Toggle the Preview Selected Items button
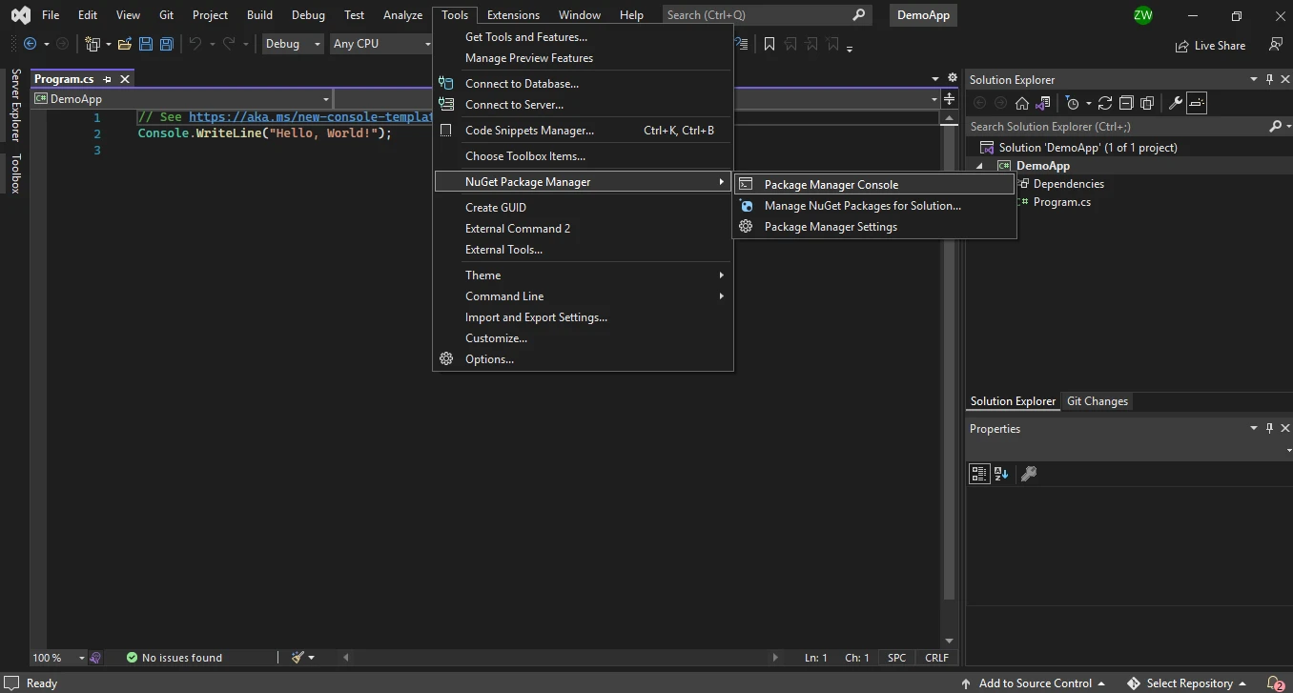Image resolution: width=1293 pixels, height=693 pixels. click(x=1197, y=103)
